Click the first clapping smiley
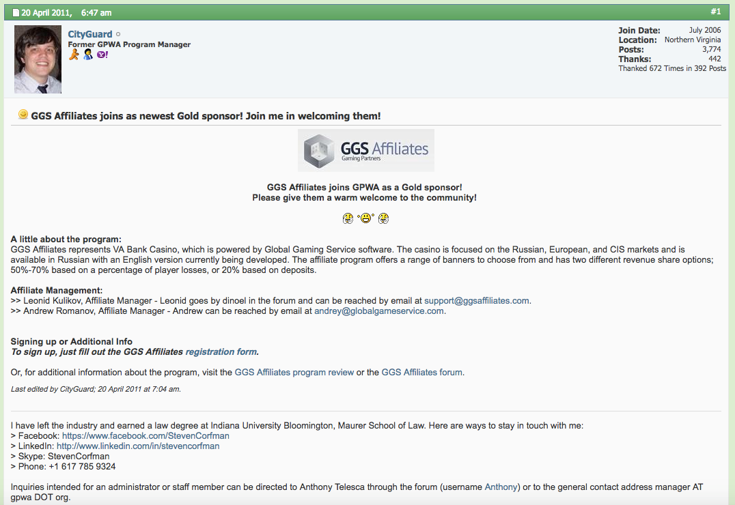735x505 pixels. [348, 218]
